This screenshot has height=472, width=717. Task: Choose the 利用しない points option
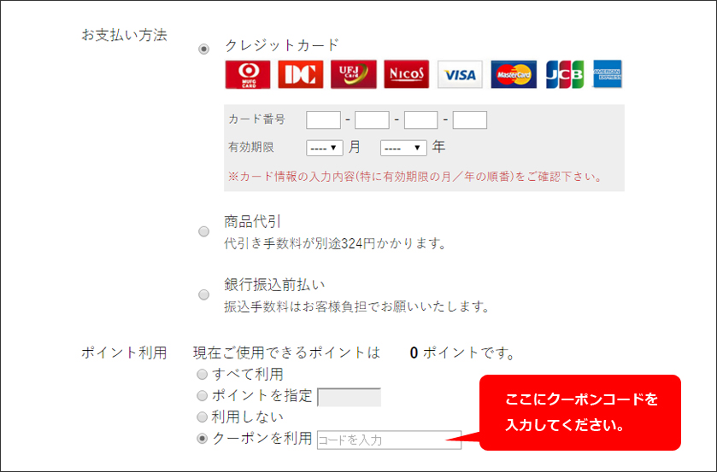tap(202, 417)
